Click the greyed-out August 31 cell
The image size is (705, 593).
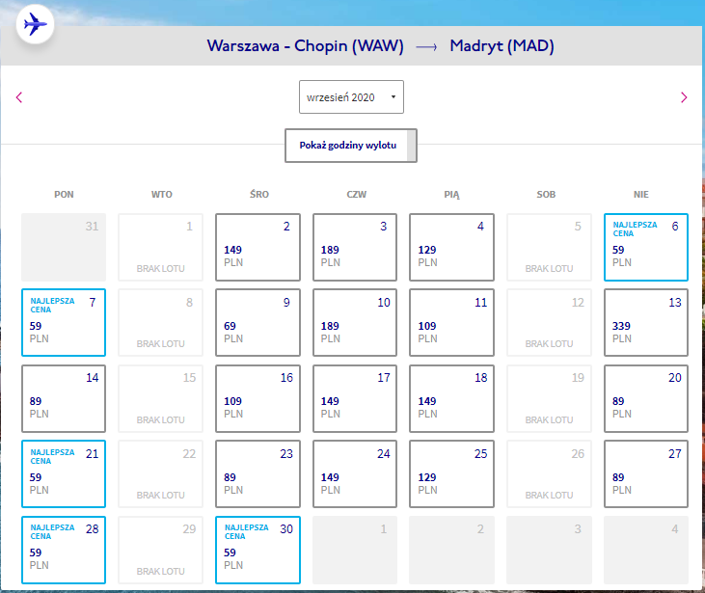64,247
